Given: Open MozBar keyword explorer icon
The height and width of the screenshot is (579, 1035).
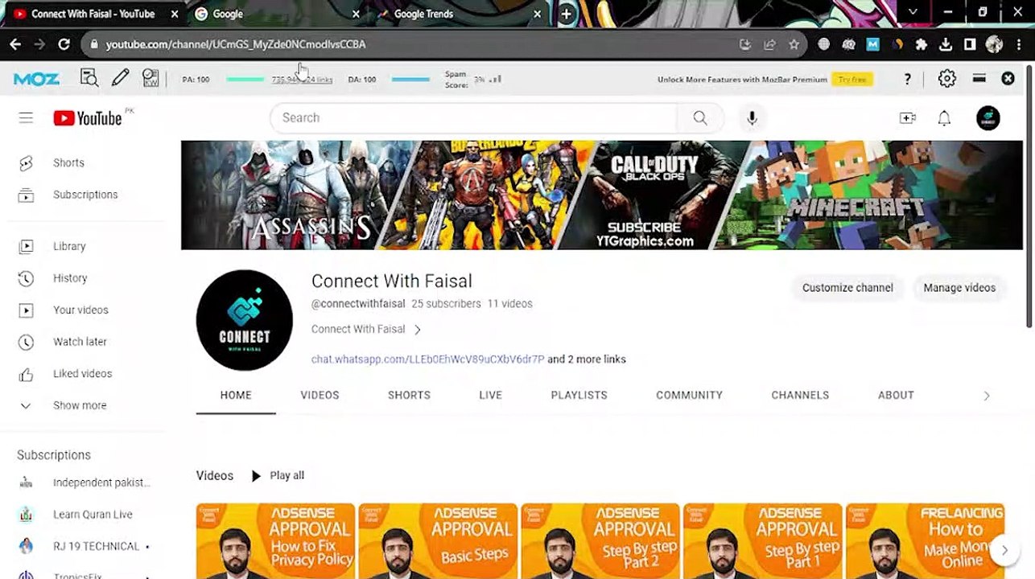Looking at the screenshot, I should pos(151,78).
